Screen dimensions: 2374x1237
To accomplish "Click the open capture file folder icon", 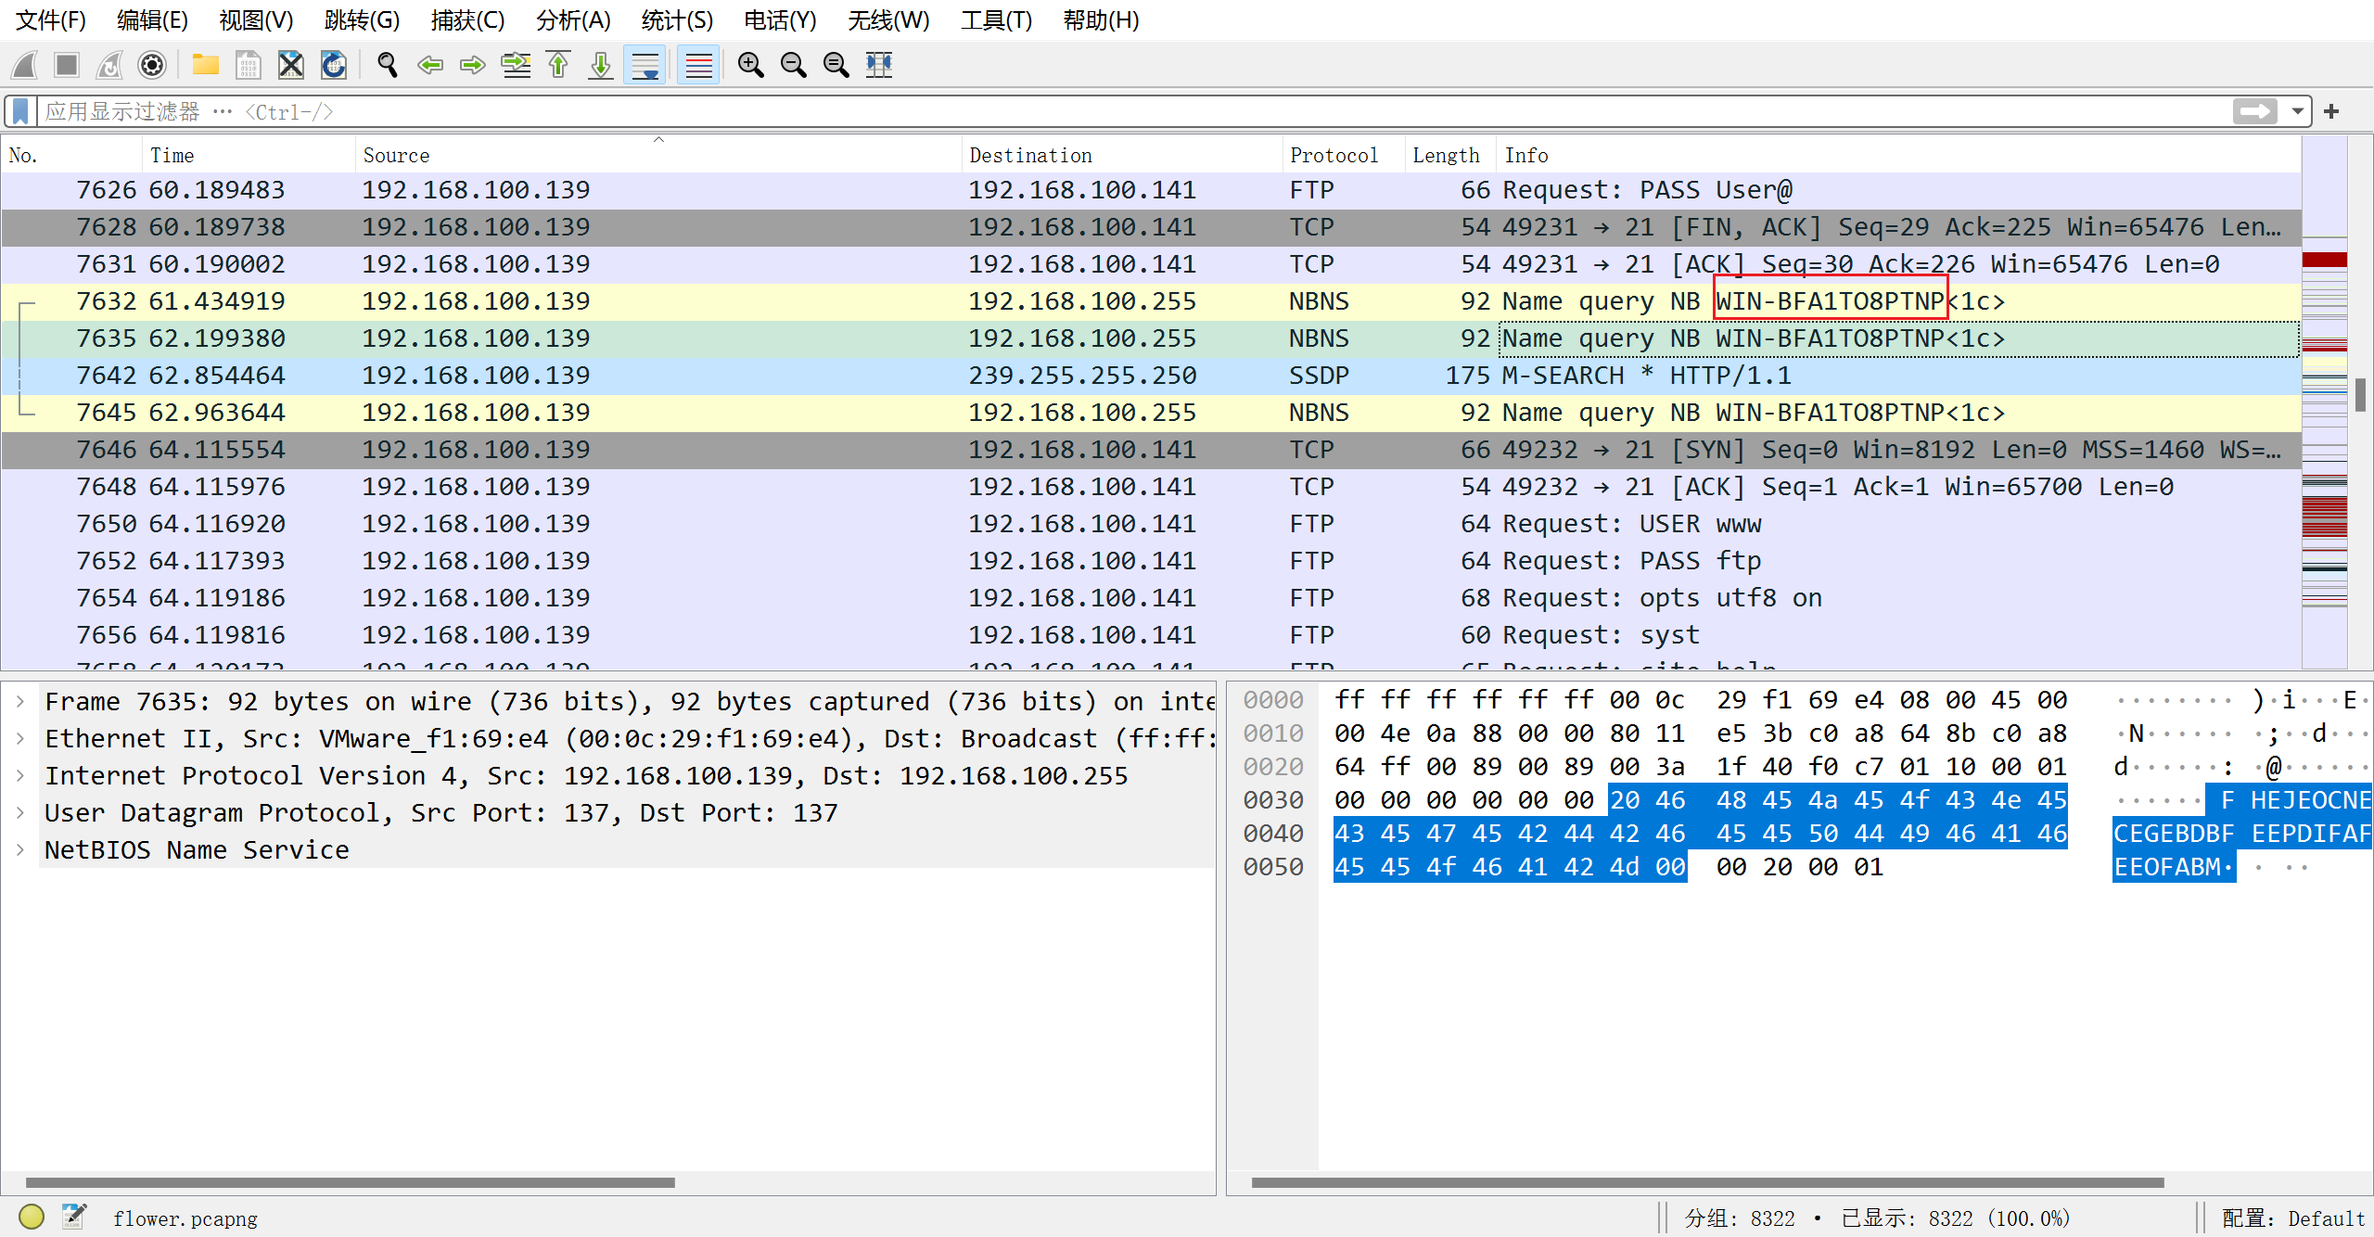I will [x=205, y=65].
